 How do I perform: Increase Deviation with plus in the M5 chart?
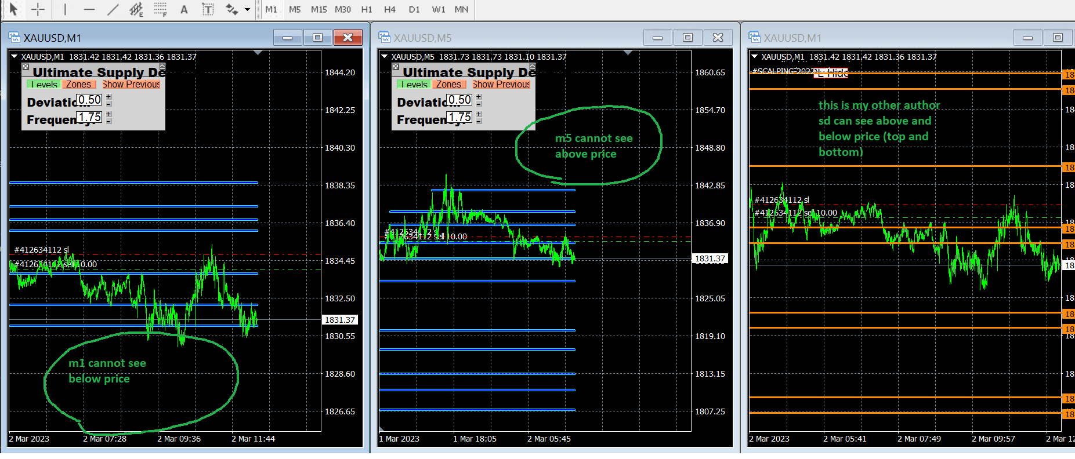coord(479,97)
